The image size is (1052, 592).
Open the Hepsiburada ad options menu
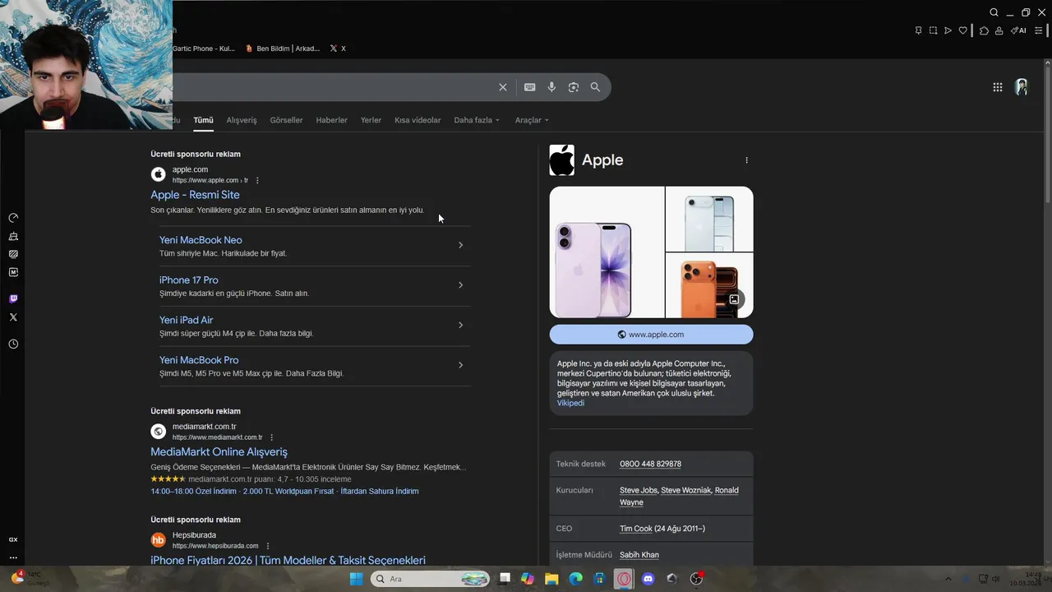268,546
